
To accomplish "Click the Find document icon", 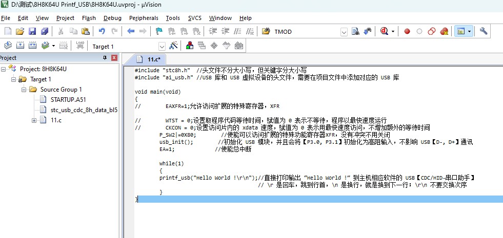I will (355, 31).
